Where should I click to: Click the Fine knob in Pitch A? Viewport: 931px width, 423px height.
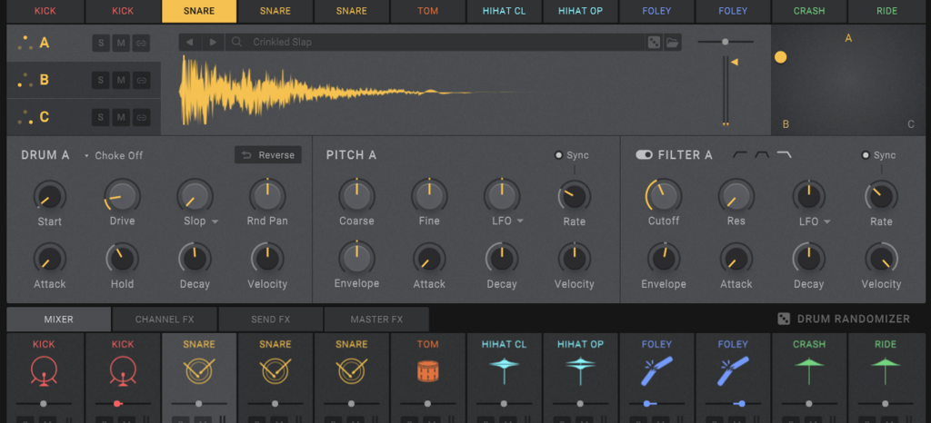pos(429,195)
